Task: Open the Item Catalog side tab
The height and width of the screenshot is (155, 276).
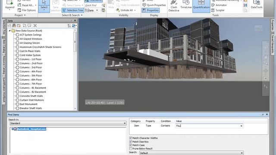Action: tap(4, 46)
